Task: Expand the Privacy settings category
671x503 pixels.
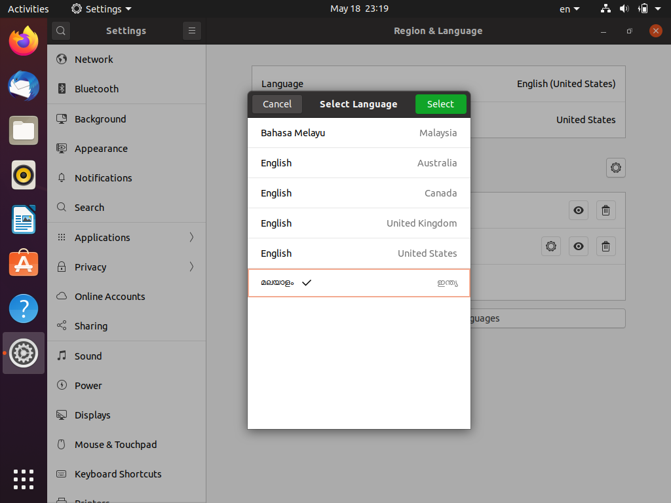Action: [126, 267]
